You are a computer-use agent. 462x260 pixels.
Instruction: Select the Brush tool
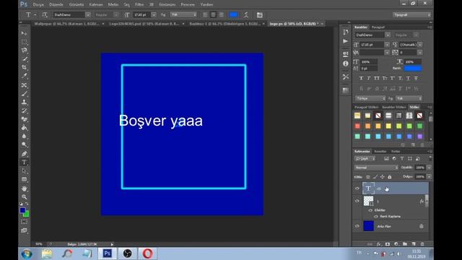click(24, 94)
